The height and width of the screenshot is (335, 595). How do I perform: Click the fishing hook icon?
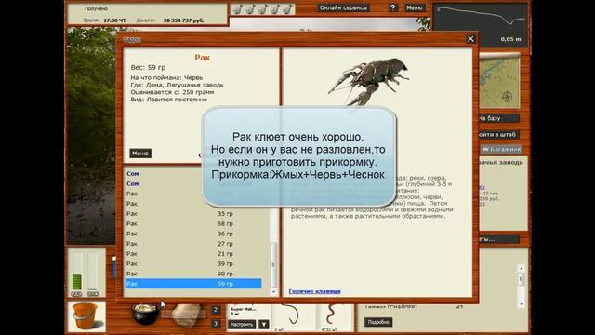292,315
